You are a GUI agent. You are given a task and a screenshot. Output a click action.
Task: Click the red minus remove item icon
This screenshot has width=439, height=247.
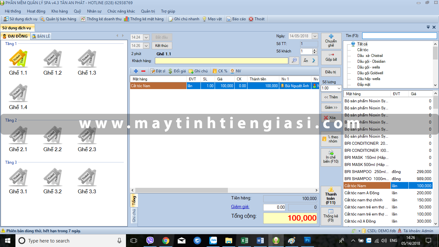[x=143, y=71]
